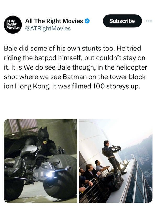Open the @ATRightMovies handle link

click(48, 28)
